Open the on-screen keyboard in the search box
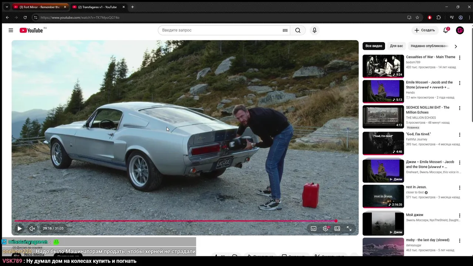This screenshot has height=266, width=473. 285,30
